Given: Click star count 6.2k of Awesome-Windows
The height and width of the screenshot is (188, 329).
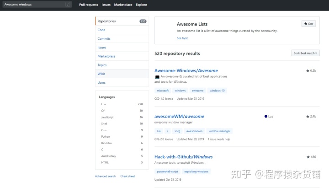Looking at the screenshot, I should (x=311, y=70).
